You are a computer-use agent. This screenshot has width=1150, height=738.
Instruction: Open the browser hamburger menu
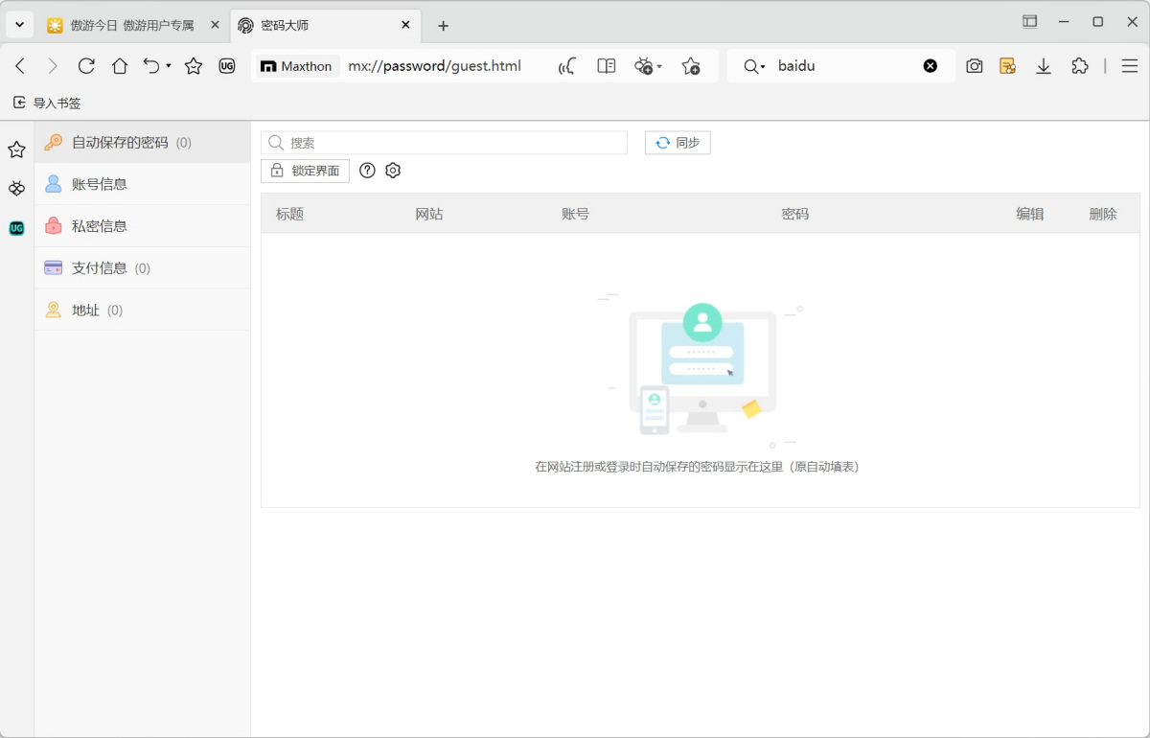pos(1129,66)
